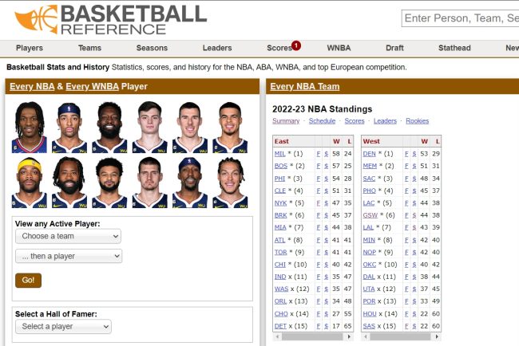Open the MIL team link in East standings
Viewport: 519px width, 346px height.
[279, 153]
